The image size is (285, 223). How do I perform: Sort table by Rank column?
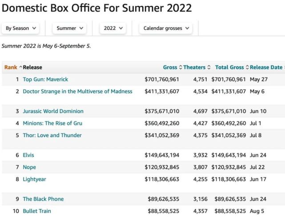click(x=11, y=67)
